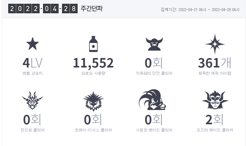Click the Sirocco raid woman icon
246x146 pixels.
(x=153, y=100)
